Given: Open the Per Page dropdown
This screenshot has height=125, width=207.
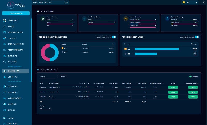Looking at the screenshot, I should tap(45, 109).
